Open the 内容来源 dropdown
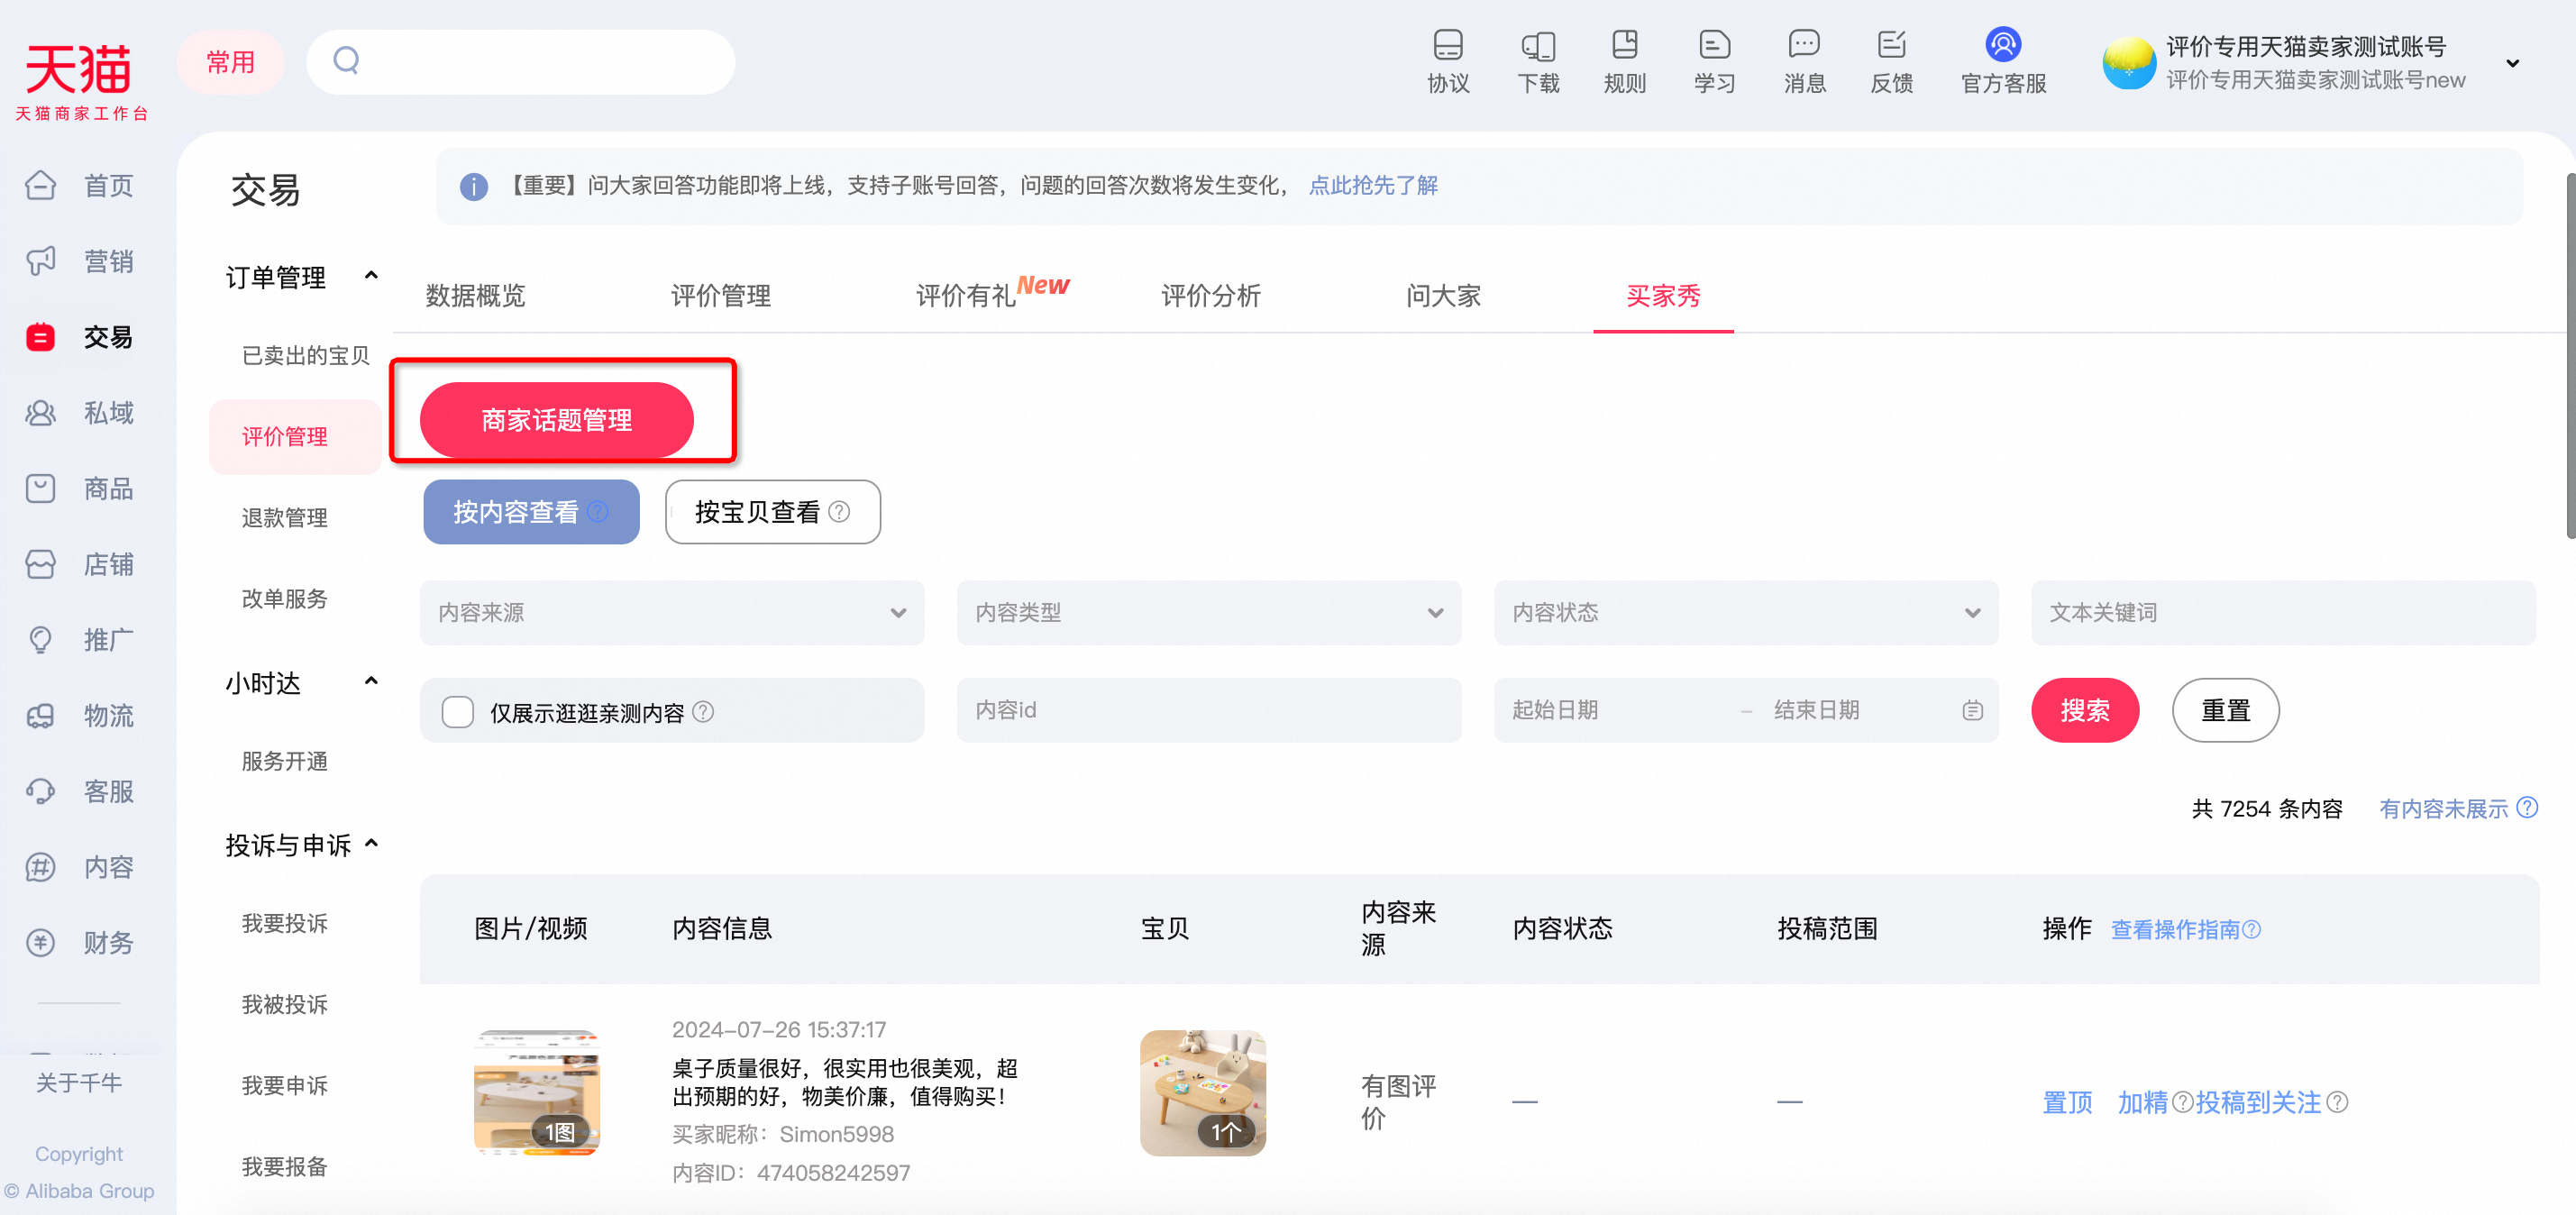Image resolution: width=2576 pixels, height=1215 pixels. [x=671, y=612]
